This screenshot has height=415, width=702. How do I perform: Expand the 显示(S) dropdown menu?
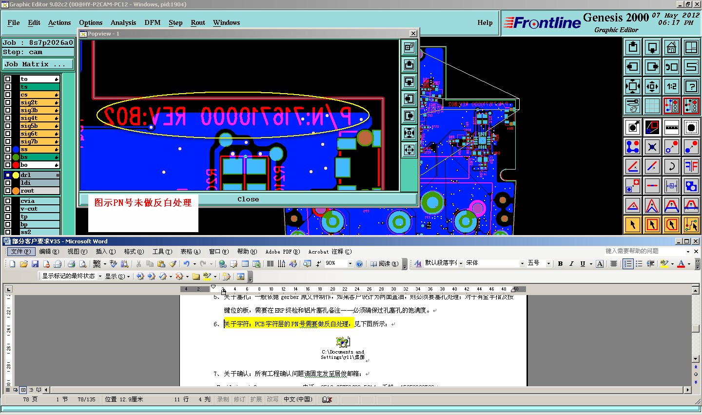[117, 277]
